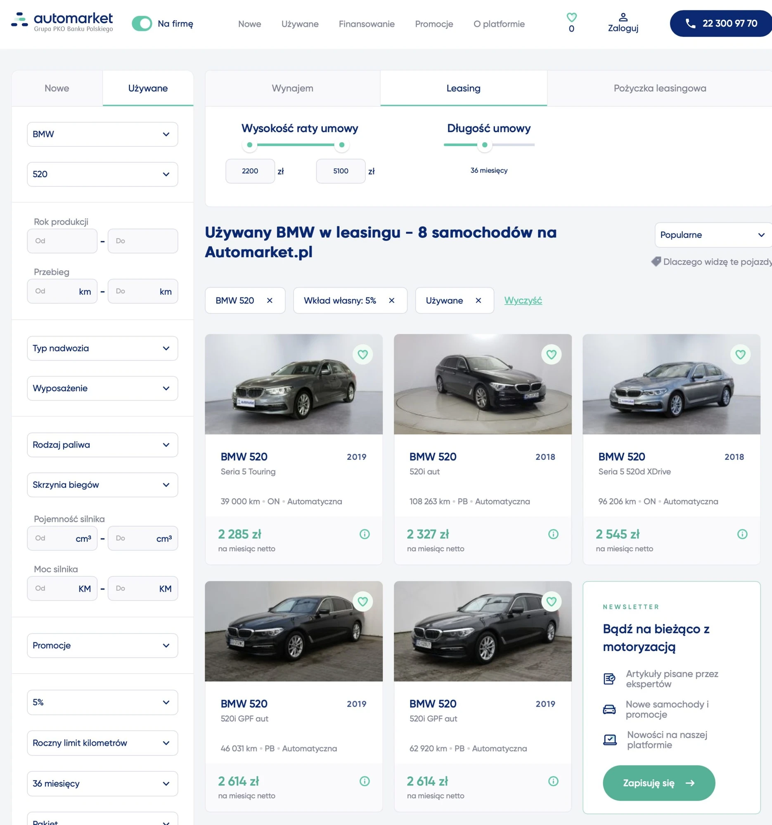Open the Seria 5 520d XDrive photo

(x=671, y=384)
